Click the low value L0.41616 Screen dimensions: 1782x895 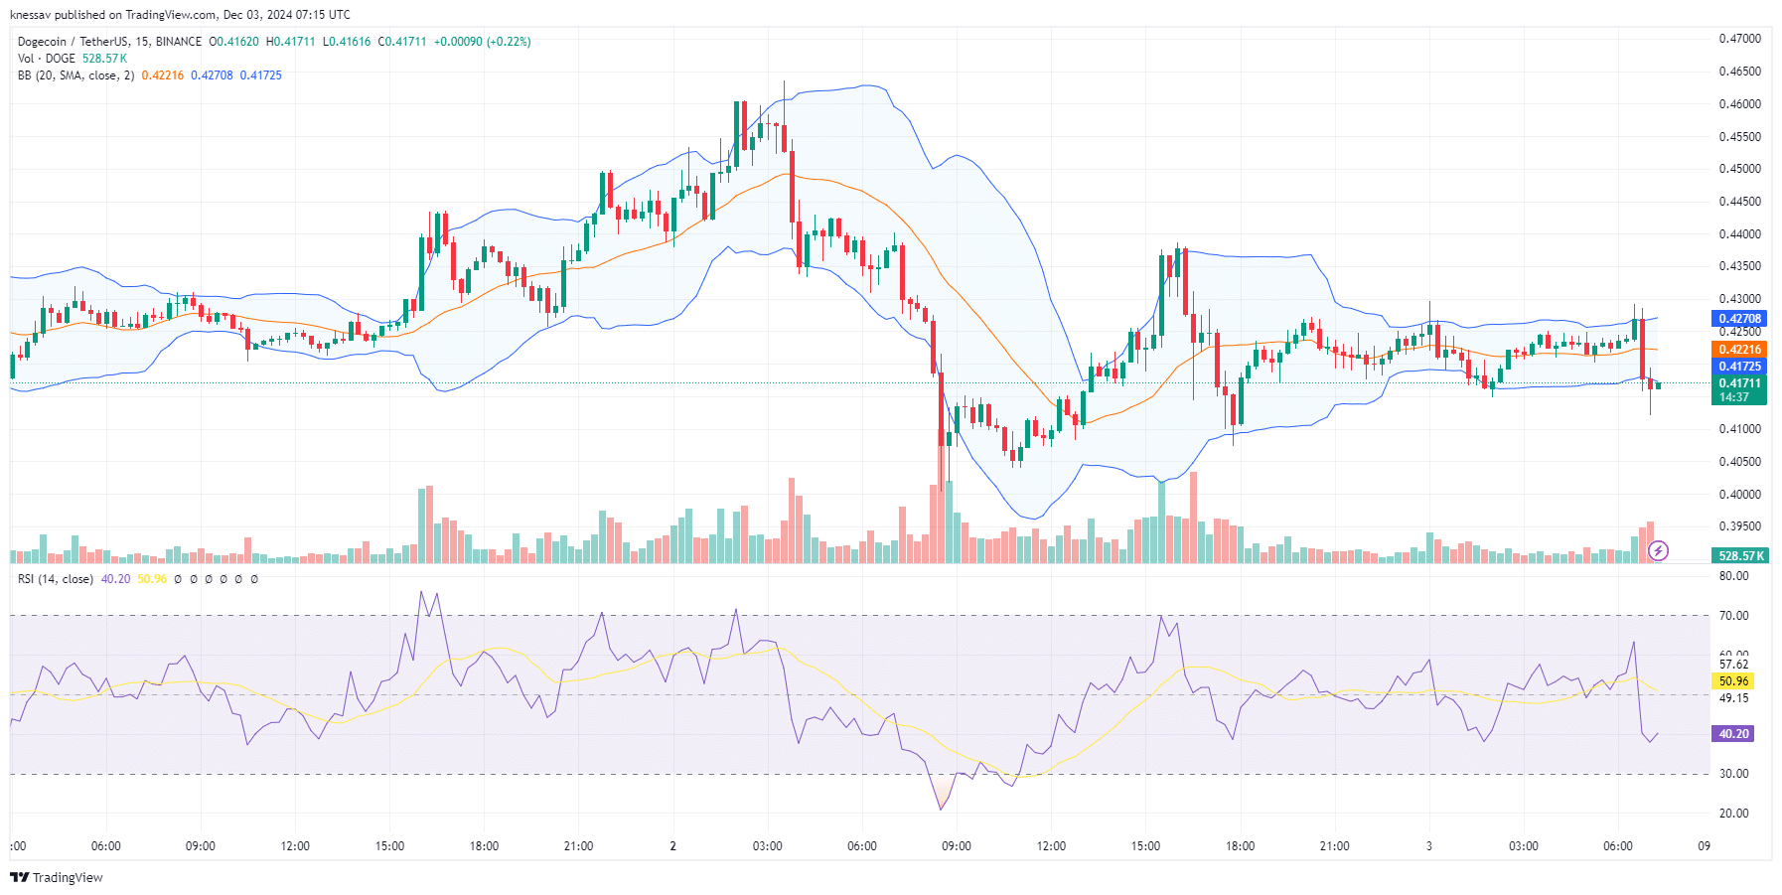point(347,42)
